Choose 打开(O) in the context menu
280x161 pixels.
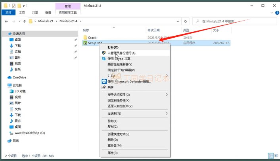click(134, 47)
